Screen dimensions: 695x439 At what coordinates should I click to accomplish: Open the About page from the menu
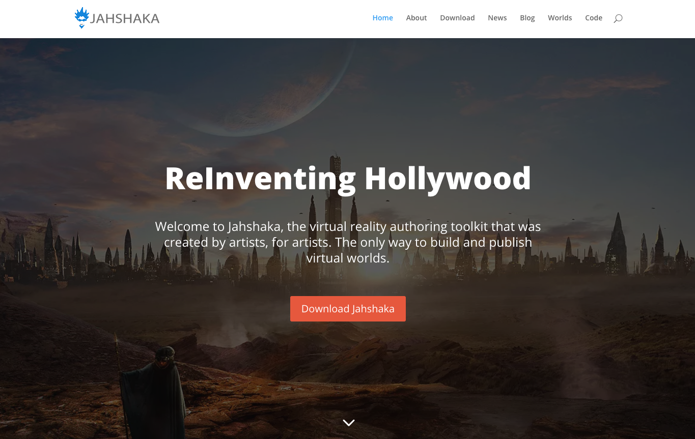click(x=416, y=18)
